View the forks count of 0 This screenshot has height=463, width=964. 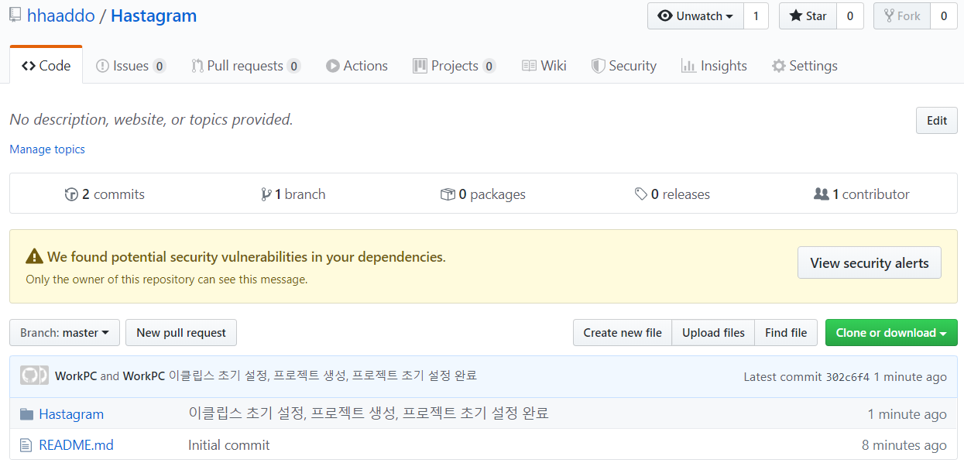pos(944,15)
